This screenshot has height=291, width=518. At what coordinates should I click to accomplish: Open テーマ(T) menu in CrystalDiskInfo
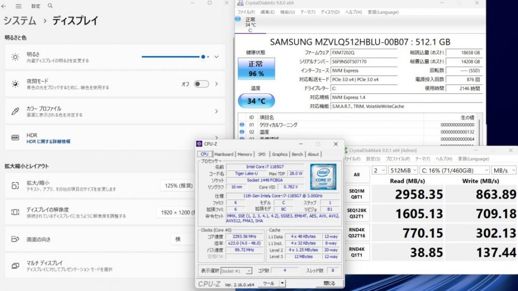(x=308, y=12)
